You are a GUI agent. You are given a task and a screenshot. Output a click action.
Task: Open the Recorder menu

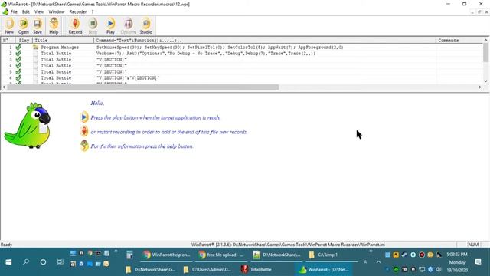pyautogui.click(x=78, y=12)
